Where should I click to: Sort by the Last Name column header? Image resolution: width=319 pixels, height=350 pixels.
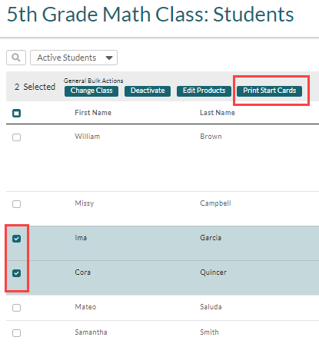pos(218,113)
